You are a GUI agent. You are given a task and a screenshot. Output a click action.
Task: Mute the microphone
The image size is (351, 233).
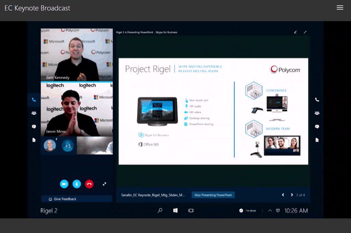(77, 184)
